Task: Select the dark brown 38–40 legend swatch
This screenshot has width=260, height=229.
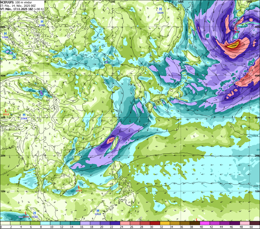Action: (195, 223)
